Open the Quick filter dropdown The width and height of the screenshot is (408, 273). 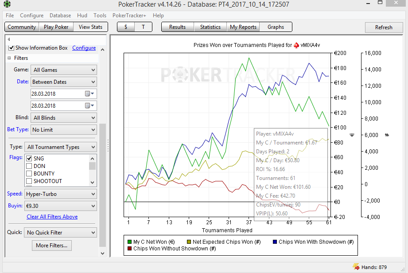click(61, 232)
